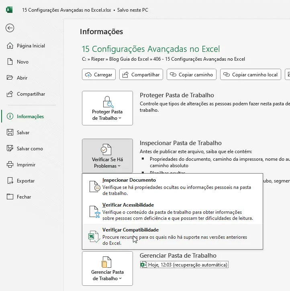Click the Rieper folder in the file path

[98, 59]
